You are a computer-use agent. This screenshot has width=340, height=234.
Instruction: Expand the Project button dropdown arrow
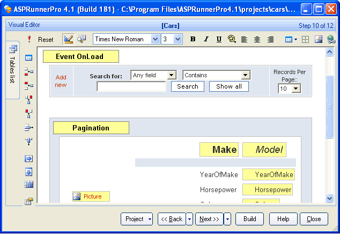(150, 219)
